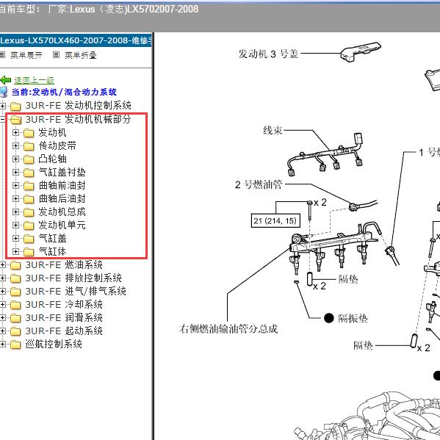Open the 气缸盖 tree entry
The width and height of the screenshot is (440, 440).
[x=52, y=238]
